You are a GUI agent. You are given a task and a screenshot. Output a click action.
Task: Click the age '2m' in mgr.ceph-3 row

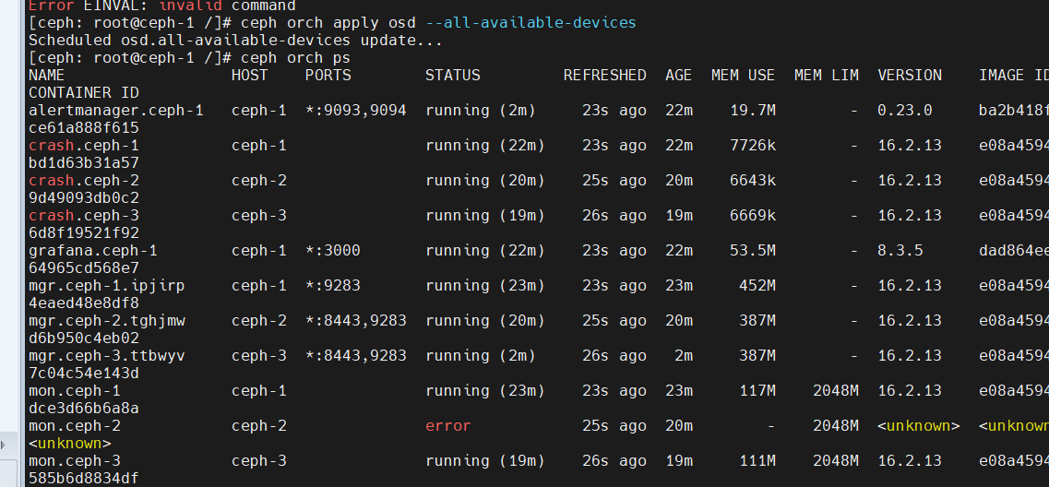[683, 356]
